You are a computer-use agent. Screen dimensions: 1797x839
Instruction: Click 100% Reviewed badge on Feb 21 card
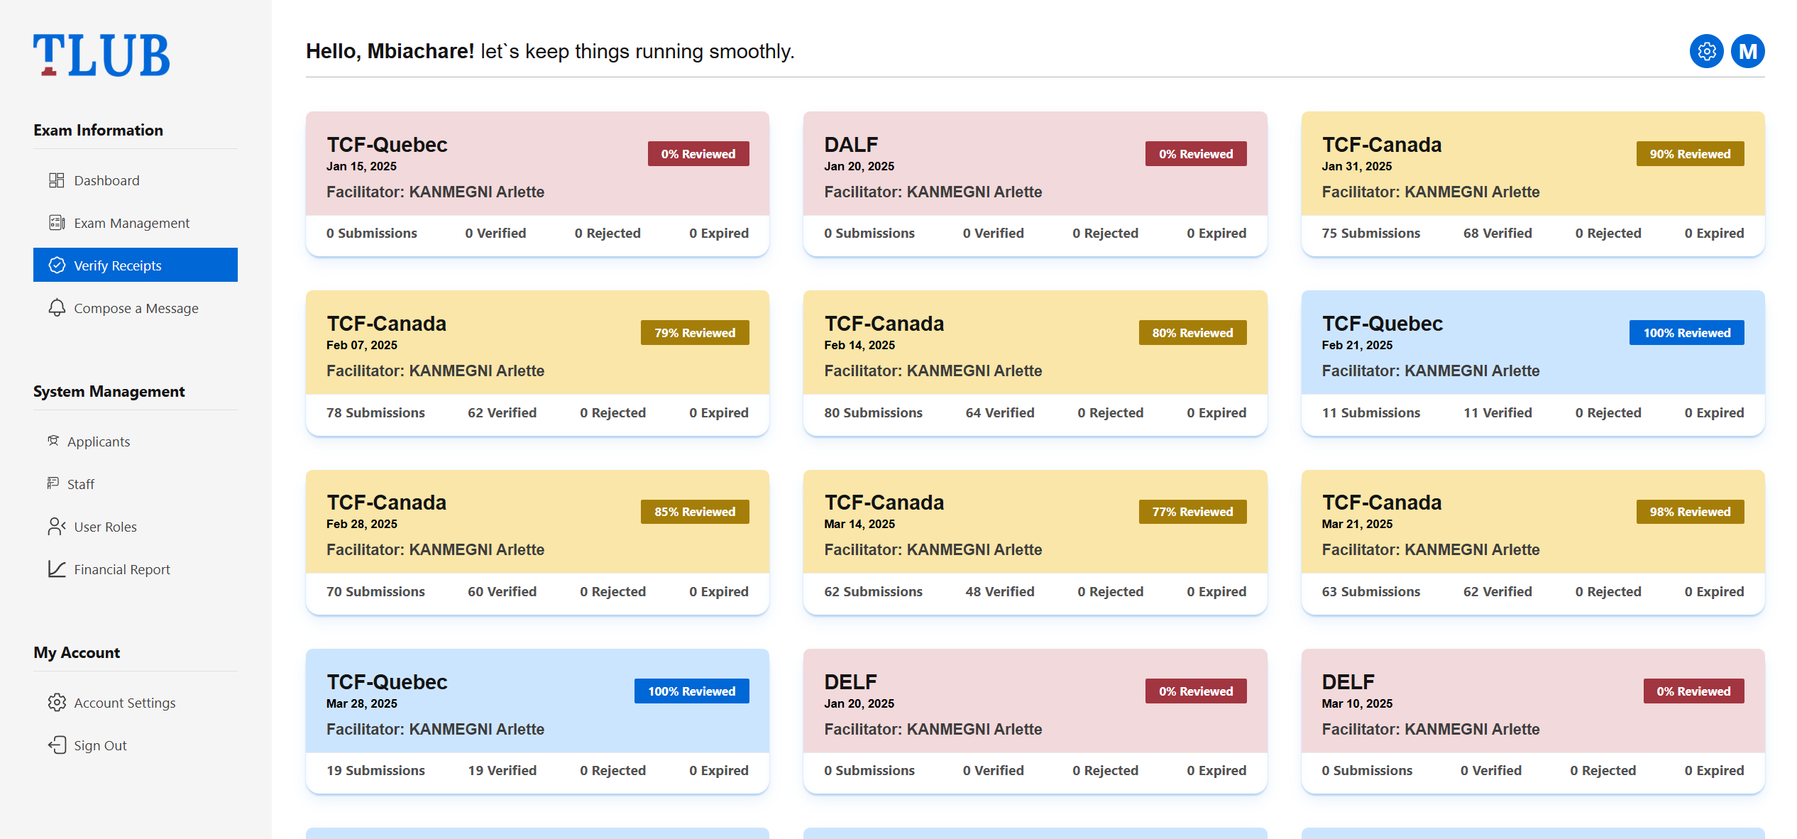click(1686, 333)
